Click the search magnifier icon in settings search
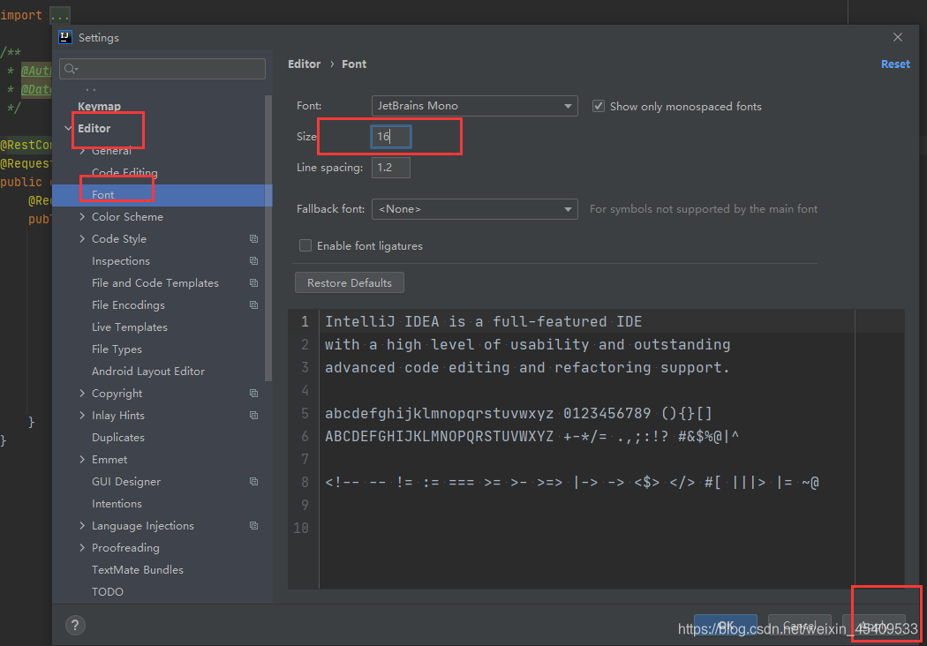 point(71,69)
